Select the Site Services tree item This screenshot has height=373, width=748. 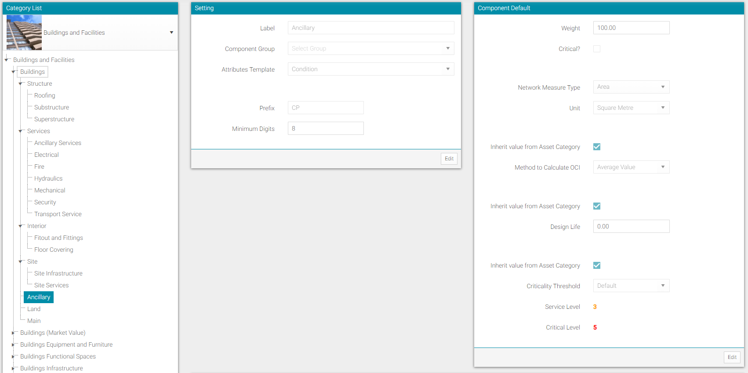click(x=51, y=285)
